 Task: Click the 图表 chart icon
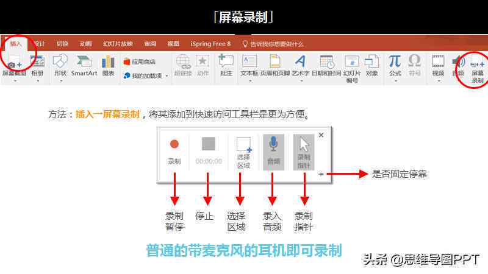tap(108, 61)
